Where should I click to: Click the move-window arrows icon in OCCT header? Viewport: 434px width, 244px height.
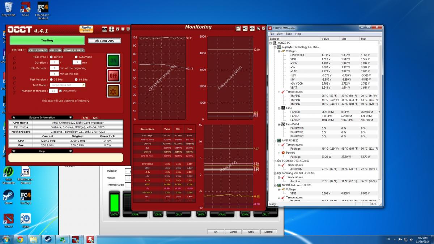(111, 29)
